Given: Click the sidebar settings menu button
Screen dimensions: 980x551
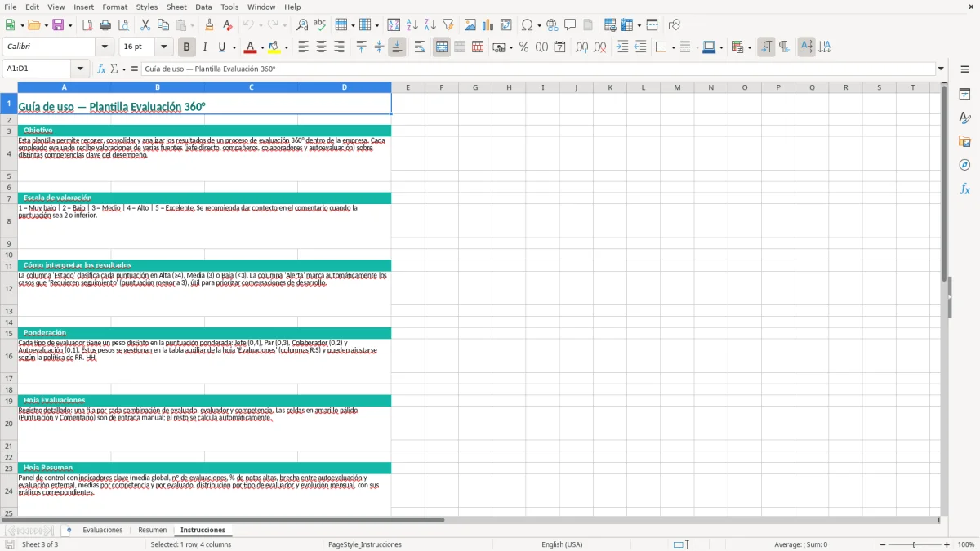Looking at the screenshot, I should 964,69.
